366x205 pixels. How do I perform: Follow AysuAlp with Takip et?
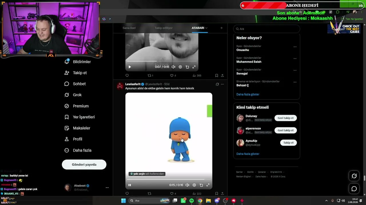click(289, 143)
